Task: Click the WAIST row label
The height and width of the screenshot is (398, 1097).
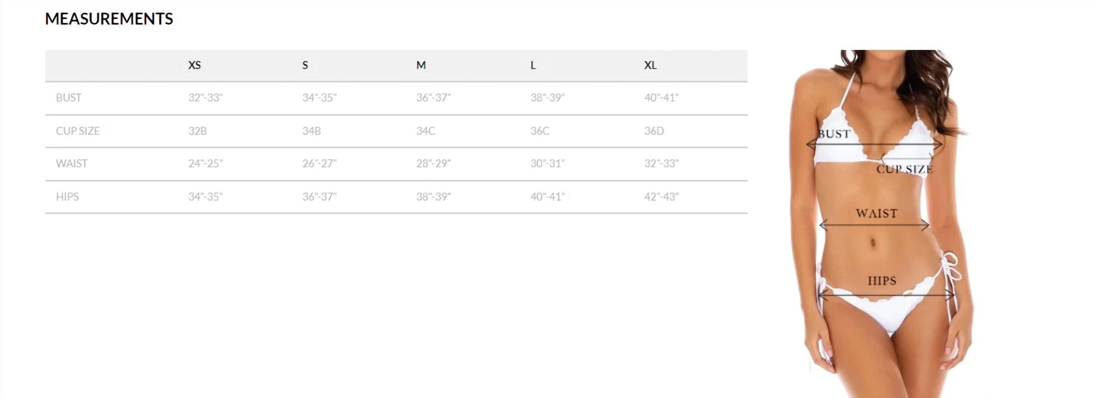Action: coord(71,163)
